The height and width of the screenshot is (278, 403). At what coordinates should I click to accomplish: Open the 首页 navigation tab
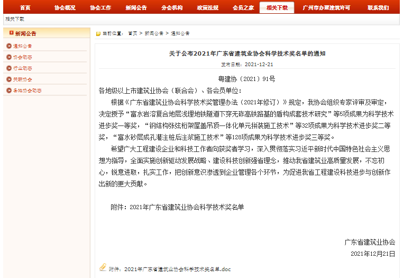click(x=25, y=8)
